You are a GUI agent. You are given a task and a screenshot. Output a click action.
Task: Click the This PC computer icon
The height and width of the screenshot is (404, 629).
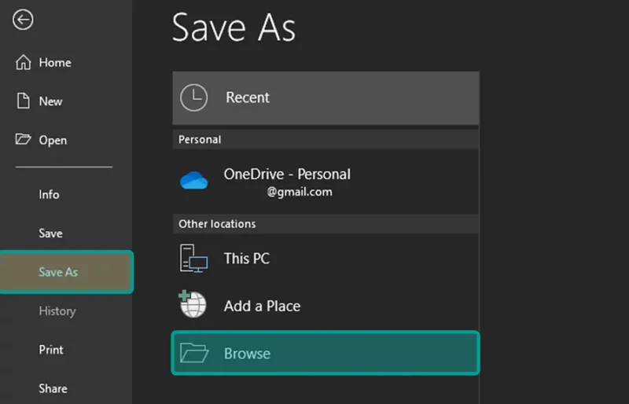click(x=193, y=259)
